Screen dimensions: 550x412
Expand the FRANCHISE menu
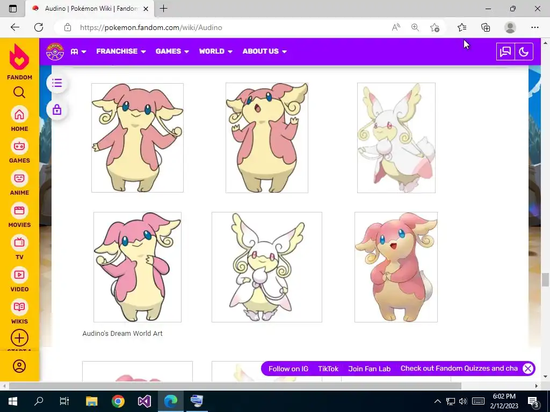[x=121, y=51]
